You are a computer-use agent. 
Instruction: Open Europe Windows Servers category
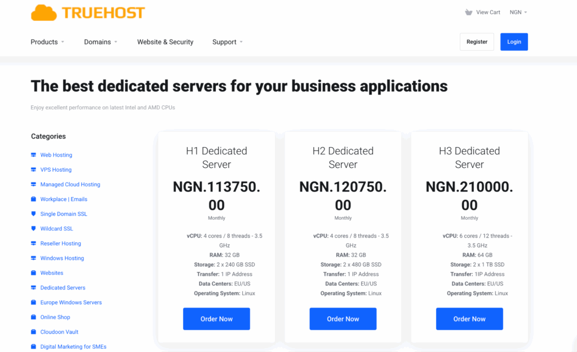[71, 302]
